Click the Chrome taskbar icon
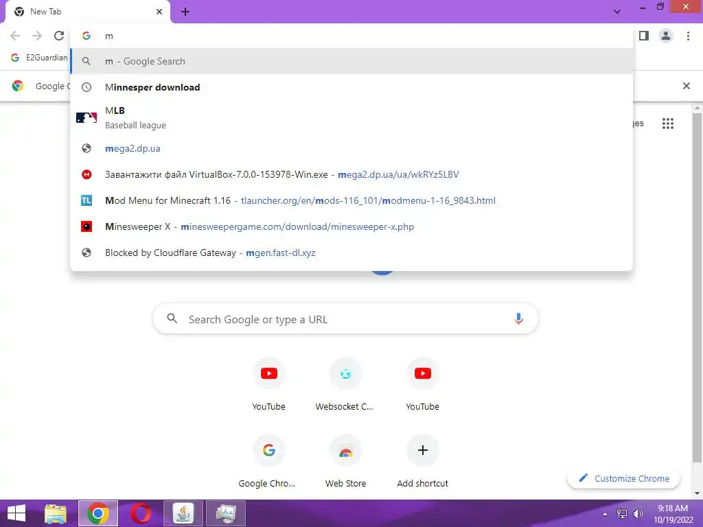This screenshot has width=703, height=527. [98, 513]
